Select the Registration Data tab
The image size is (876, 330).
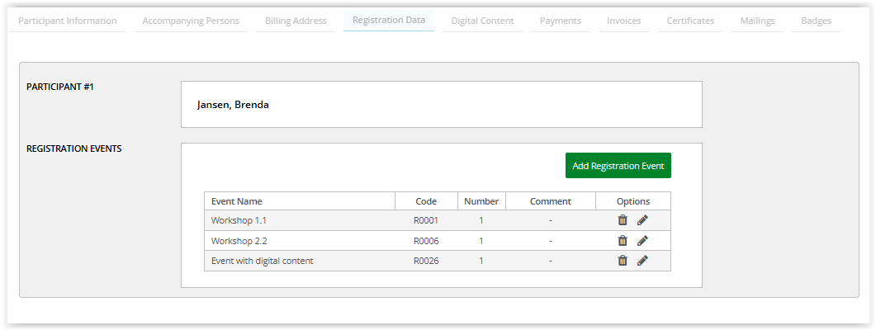click(x=388, y=20)
